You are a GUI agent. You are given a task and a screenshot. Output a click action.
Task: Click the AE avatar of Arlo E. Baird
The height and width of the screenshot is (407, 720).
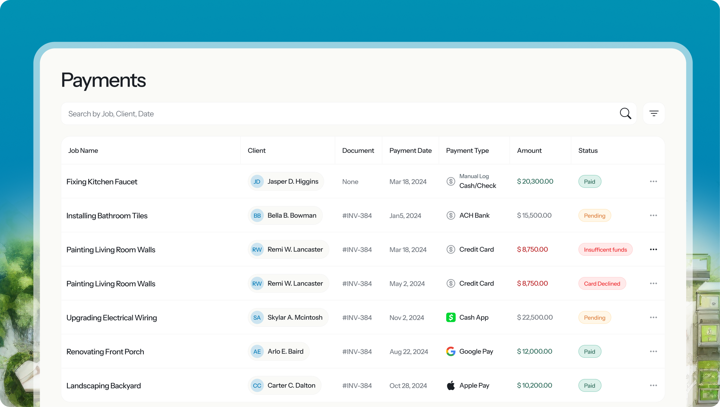coord(257,352)
